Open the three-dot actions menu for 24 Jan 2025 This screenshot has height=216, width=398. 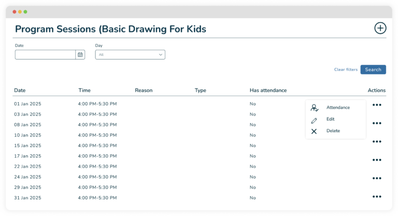(377, 178)
